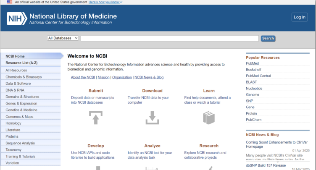Open Protein in Popular Resources

[251, 113]
